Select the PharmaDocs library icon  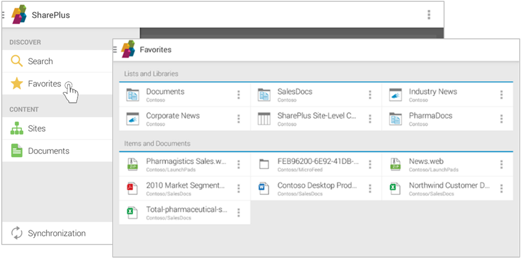395,119
